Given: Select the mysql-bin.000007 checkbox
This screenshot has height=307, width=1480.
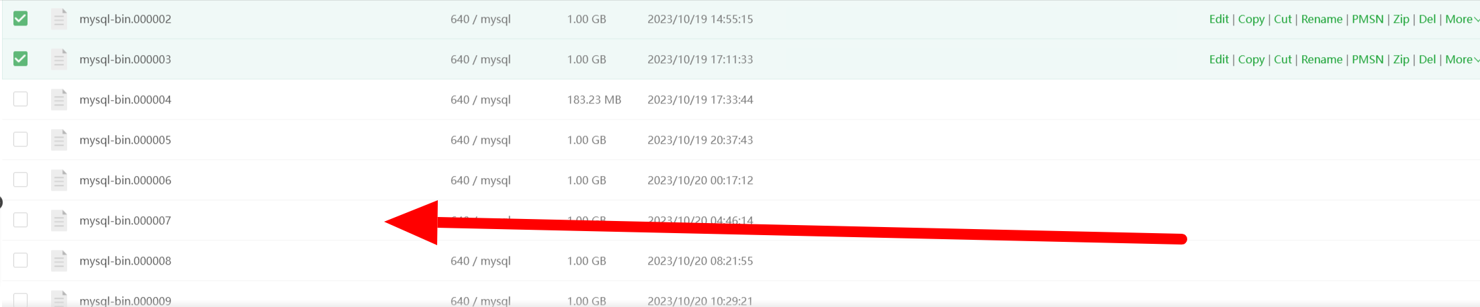Looking at the screenshot, I should [x=21, y=220].
